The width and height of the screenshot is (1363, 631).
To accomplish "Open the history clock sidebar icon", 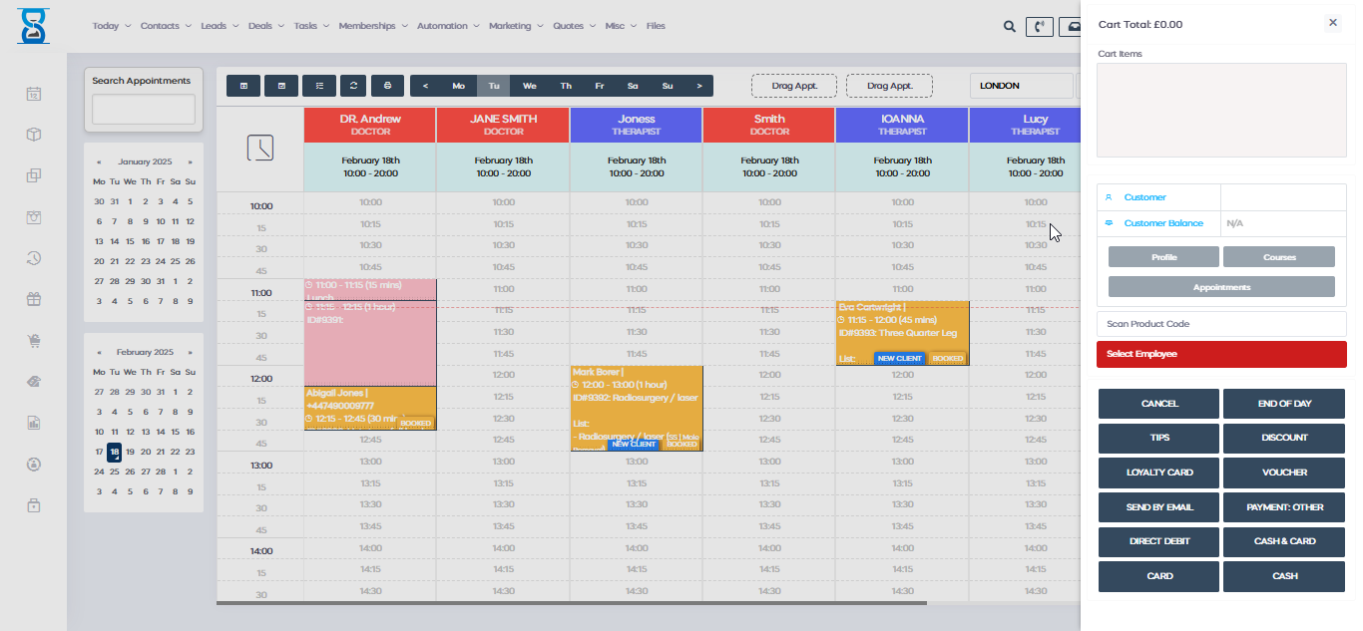I will click(x=33, y=258).
